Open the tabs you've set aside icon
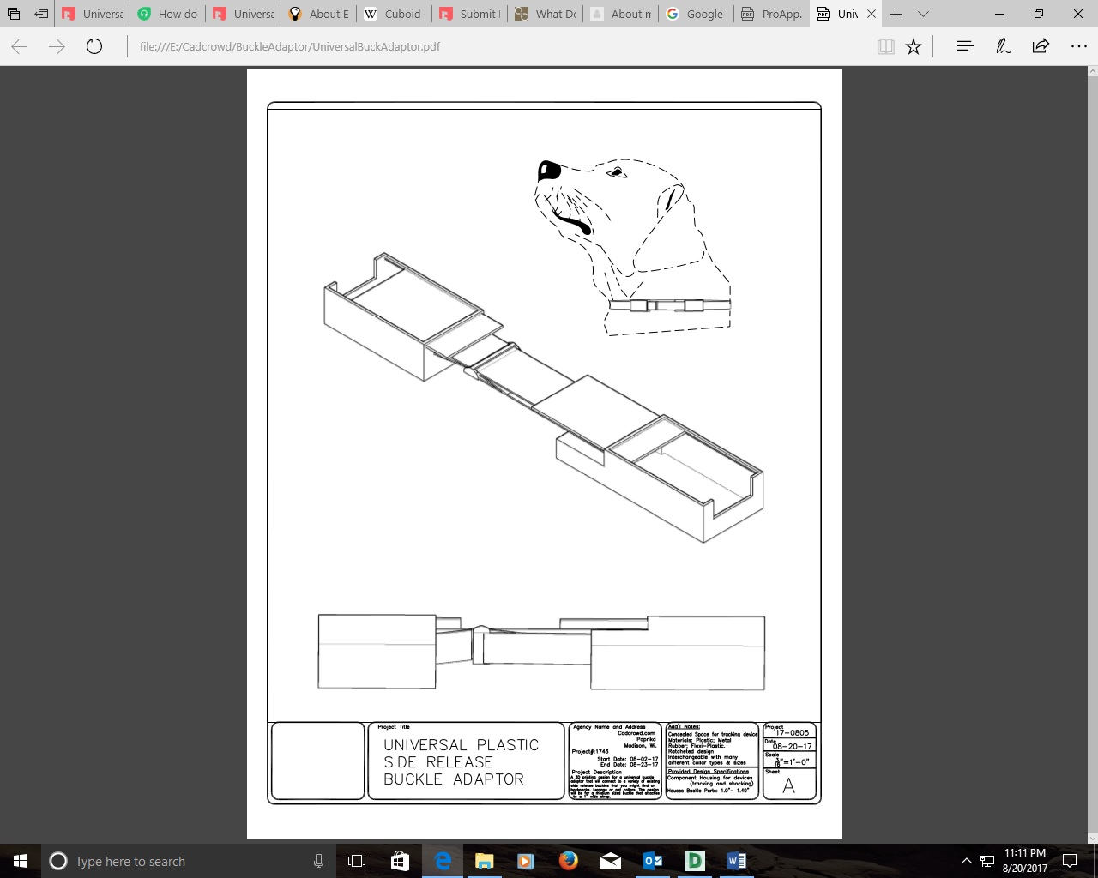This screenshot has height=878, width=1098. tap(14, 14)
